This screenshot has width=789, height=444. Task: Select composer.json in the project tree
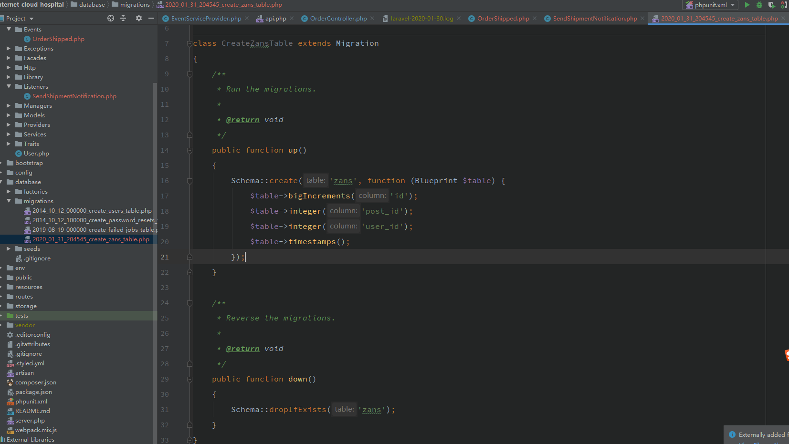tap(35, 382)
